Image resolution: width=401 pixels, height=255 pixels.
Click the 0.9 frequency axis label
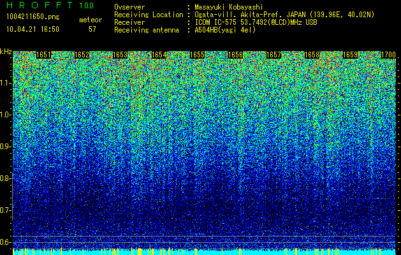click(5, 147)
